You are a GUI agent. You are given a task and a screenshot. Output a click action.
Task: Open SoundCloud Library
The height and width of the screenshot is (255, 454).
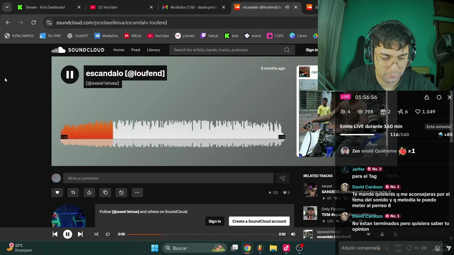[154, 50]
